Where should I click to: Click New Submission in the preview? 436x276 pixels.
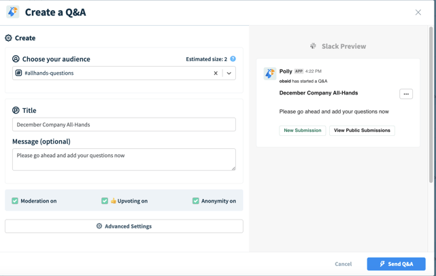click(x=303, y=131)
